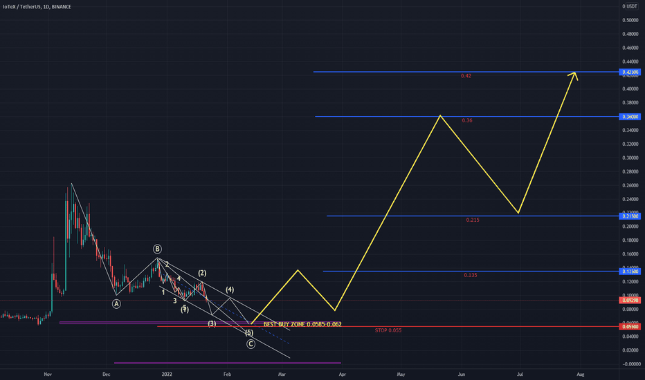Click the Jul label on time axis
645x380 pixels.
coord(520,374)
